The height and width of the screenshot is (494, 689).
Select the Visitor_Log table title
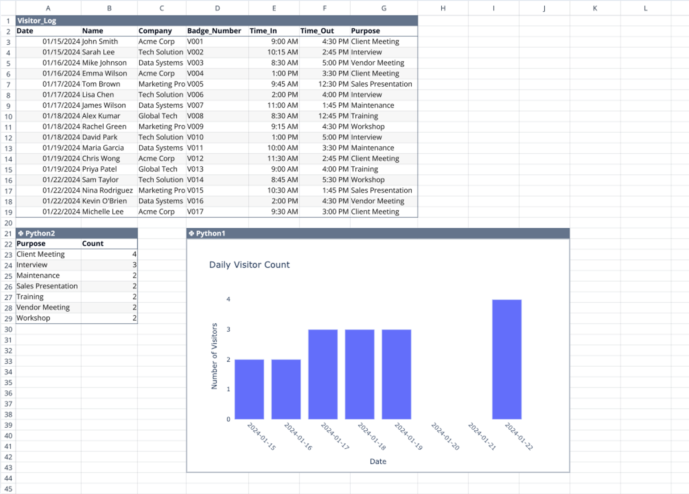[x=37, y=21]
